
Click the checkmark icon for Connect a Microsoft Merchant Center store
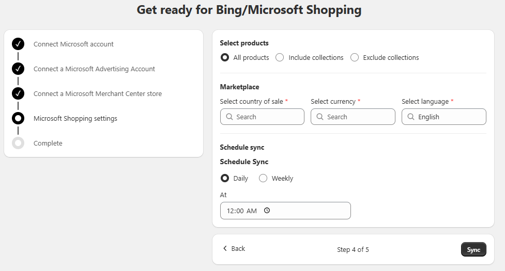pos(18,93)
